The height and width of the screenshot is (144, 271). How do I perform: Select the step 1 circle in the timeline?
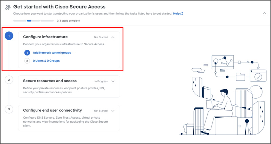[x=9, y=36]
